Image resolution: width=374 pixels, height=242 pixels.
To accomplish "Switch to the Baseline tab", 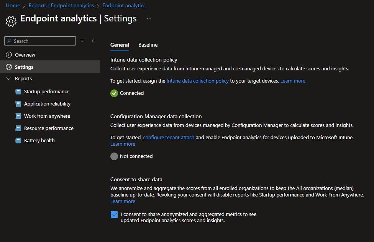I will pyautogui.click(x=148, y=45).
